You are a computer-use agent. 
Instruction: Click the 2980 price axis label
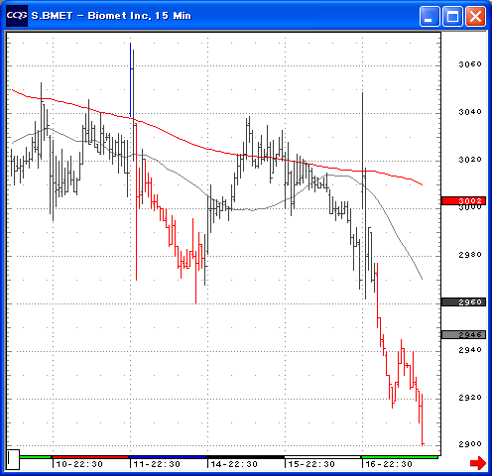(470, 255)
